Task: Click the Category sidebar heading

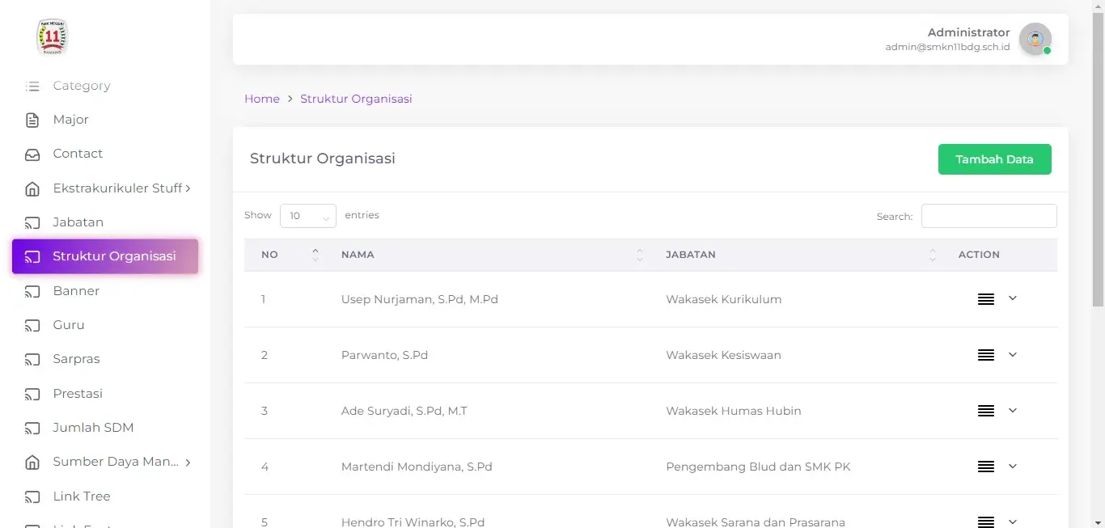Action: [82, 86]
